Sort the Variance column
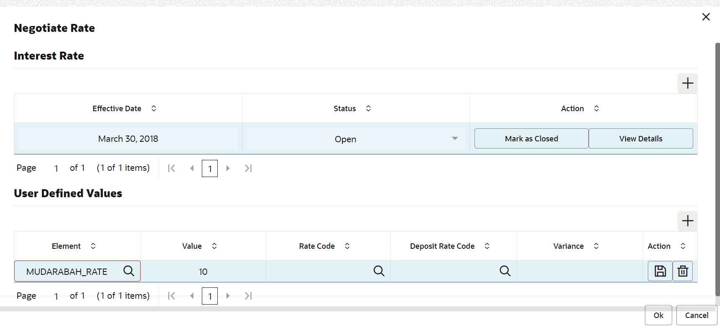The image size is (720, 326). point(596,246)
